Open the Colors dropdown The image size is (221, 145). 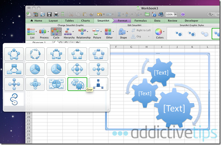tap(160, 33)
